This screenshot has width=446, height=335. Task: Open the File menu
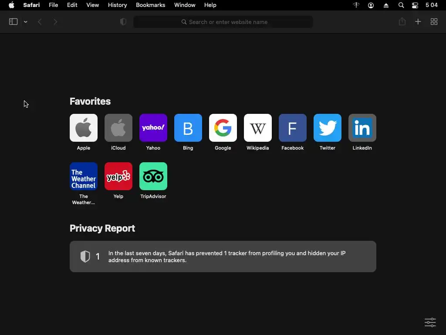click(x=53, y=5)
